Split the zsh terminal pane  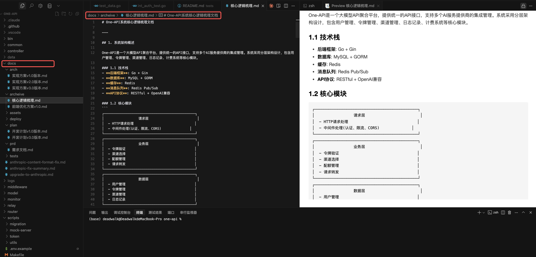(503, 212)
